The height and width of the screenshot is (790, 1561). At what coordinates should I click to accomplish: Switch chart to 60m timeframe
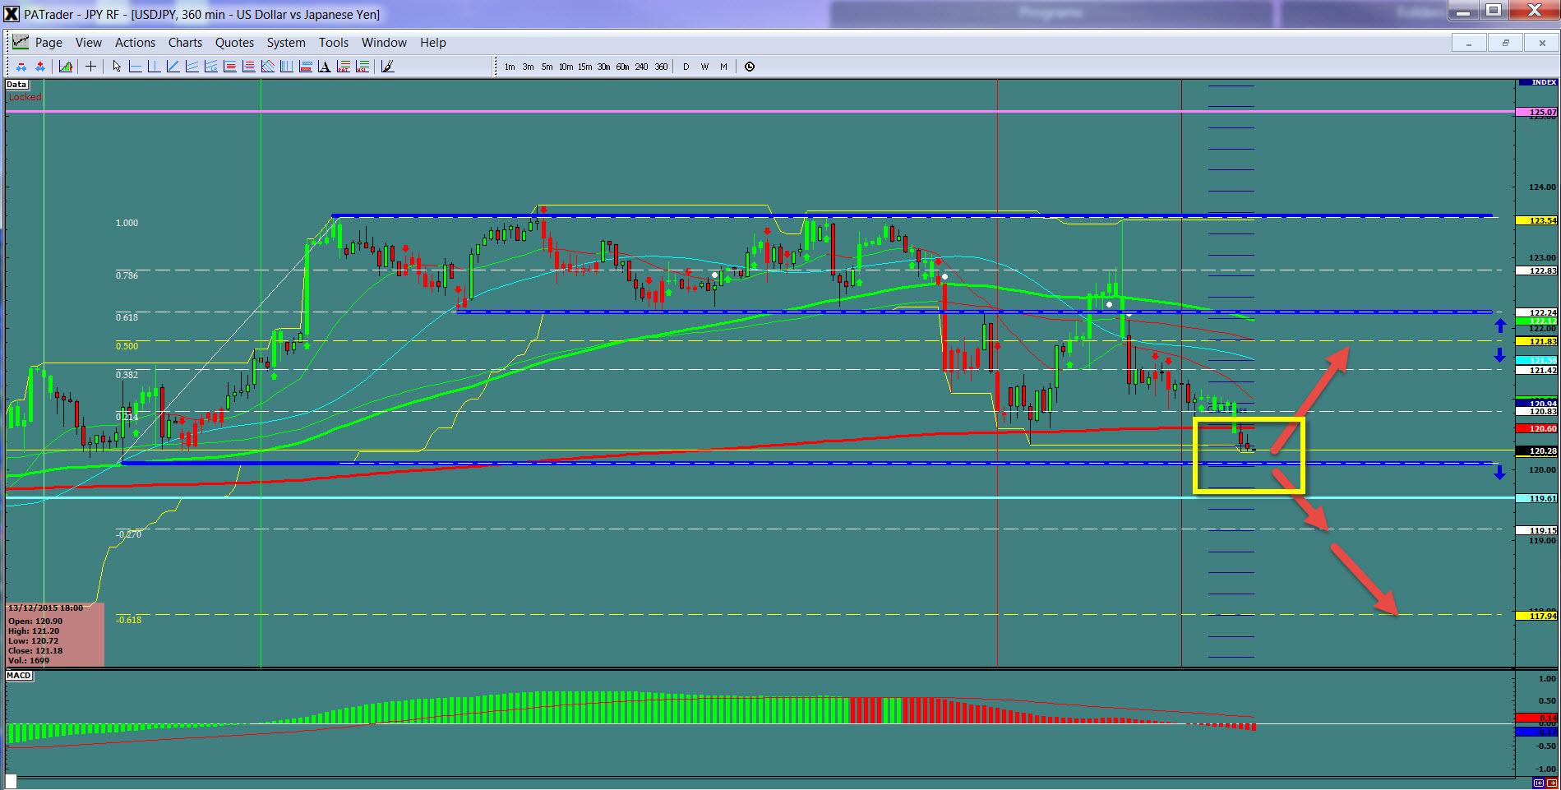click(x=622, y=67)
